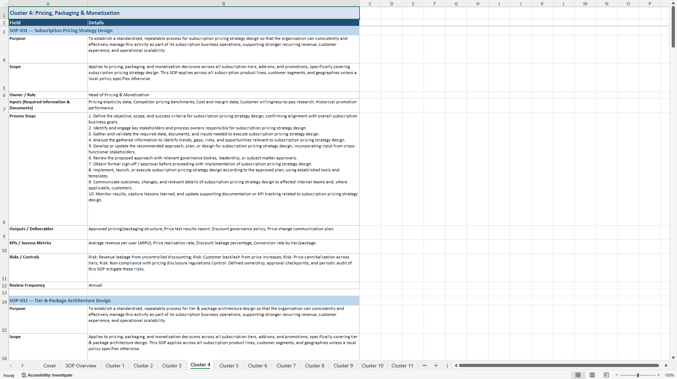Click horizontal scrollbar left arrow

[456, 366]
